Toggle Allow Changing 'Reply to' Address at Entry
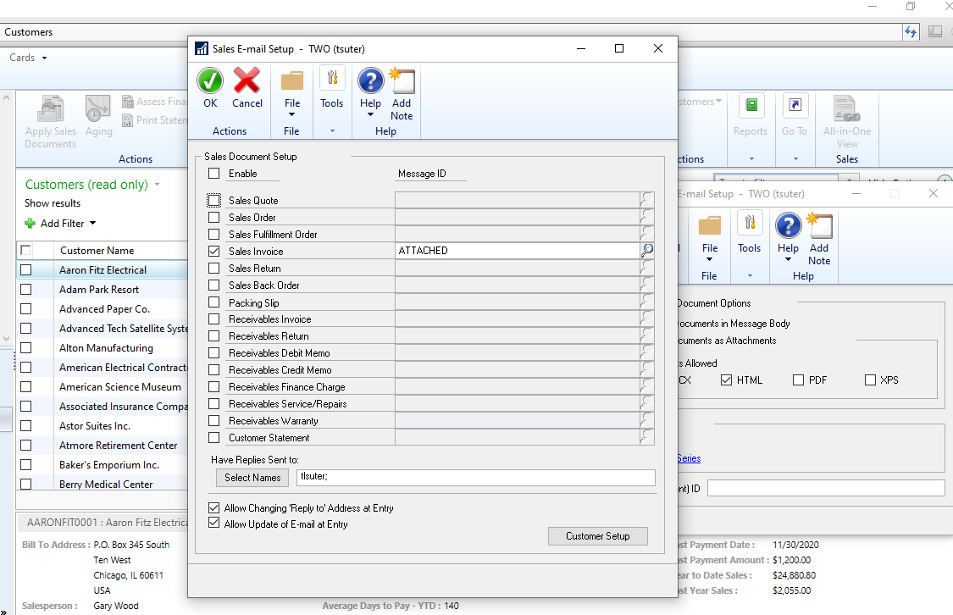 214,507
